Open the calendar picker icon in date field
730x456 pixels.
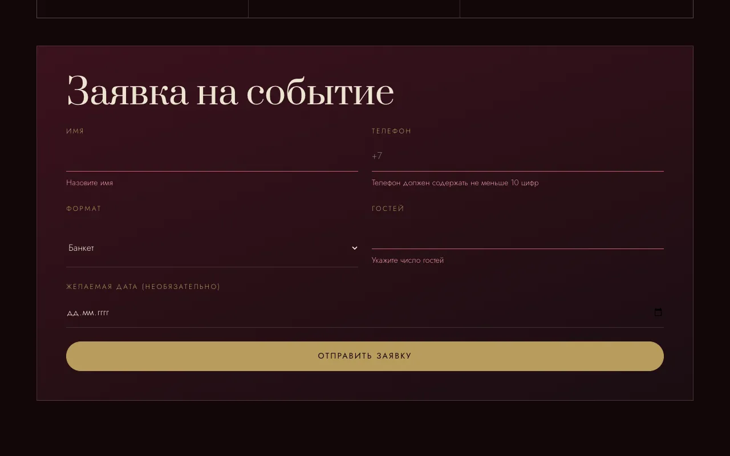658,312
